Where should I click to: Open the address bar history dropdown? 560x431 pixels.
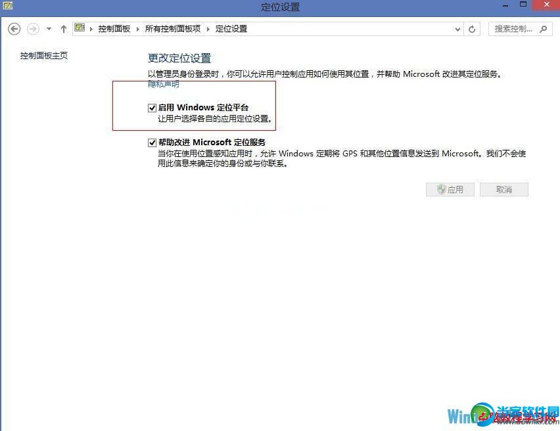point(457,30)
